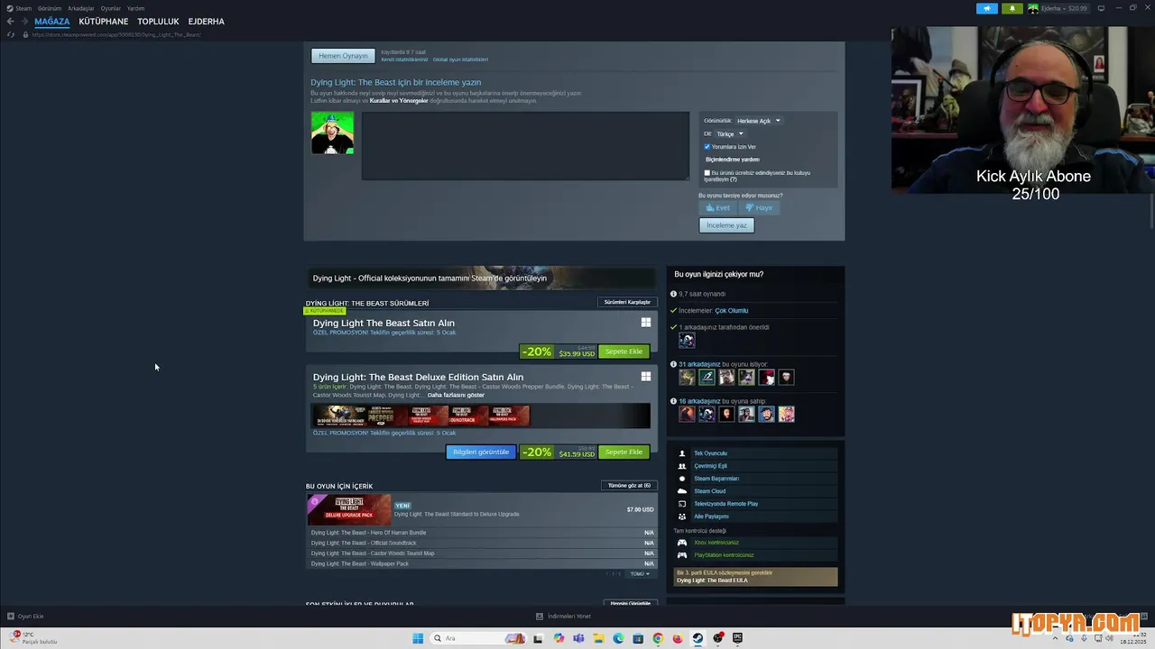Image resolution: width=1155 pixels, height=649 pixels.
Task: Open Steam from the taskbar
Action: point(698,638)
